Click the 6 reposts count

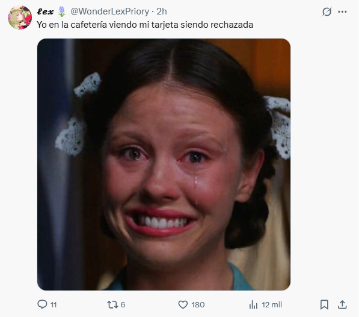pyautogui.click(x=123, y=304)
